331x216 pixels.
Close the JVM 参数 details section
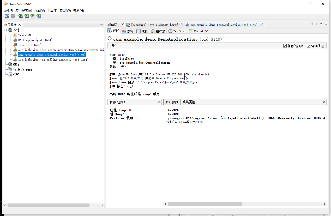324,102
